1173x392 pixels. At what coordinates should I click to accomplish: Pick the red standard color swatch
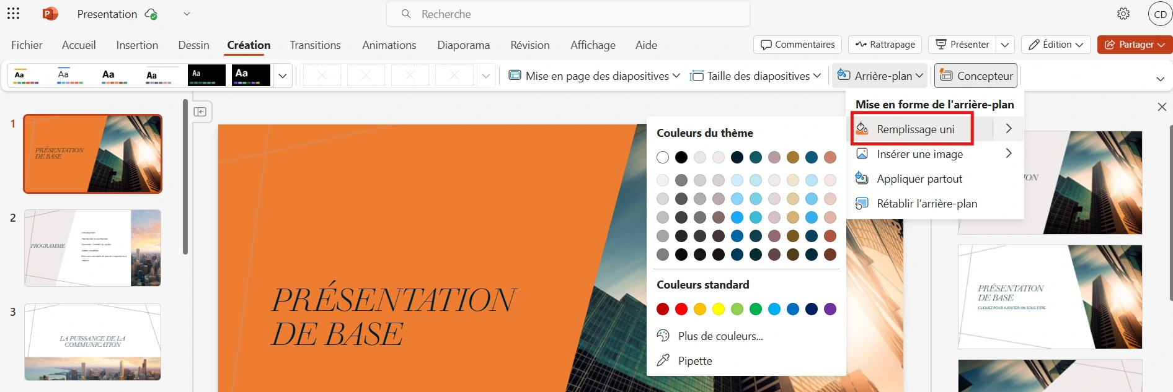(x=681, y=309)
